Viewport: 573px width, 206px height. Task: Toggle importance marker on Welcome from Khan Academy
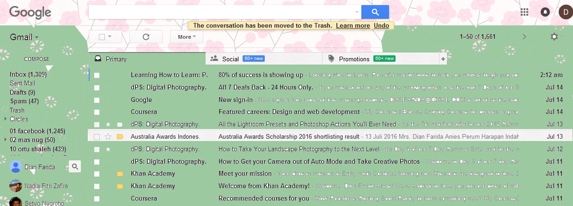tap(120, 186)
